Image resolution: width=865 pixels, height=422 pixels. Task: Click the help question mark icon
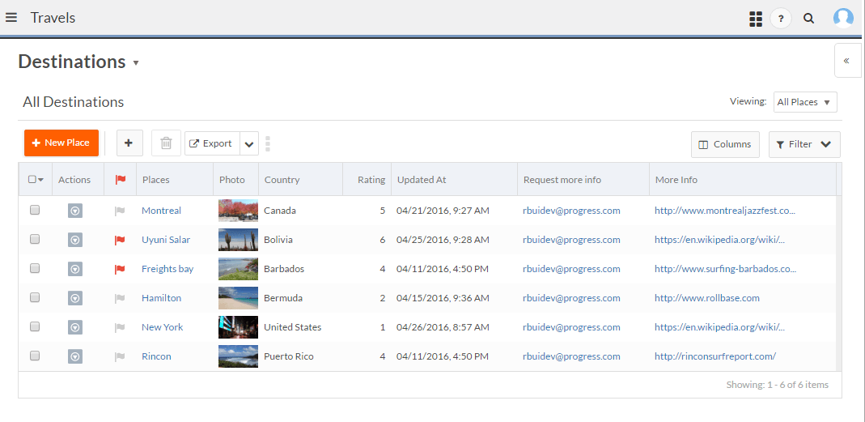[781, 19]
